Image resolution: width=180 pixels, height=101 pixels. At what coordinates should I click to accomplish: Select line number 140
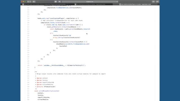(x=28, y=65)
